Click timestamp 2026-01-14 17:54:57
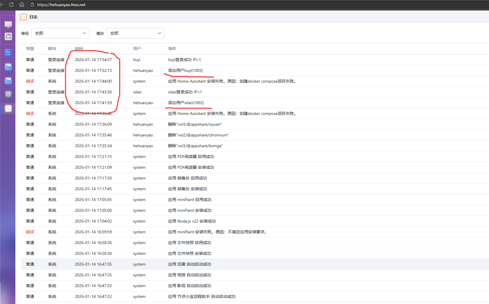The height and width of the screenshot is (304, 489). 93,60
